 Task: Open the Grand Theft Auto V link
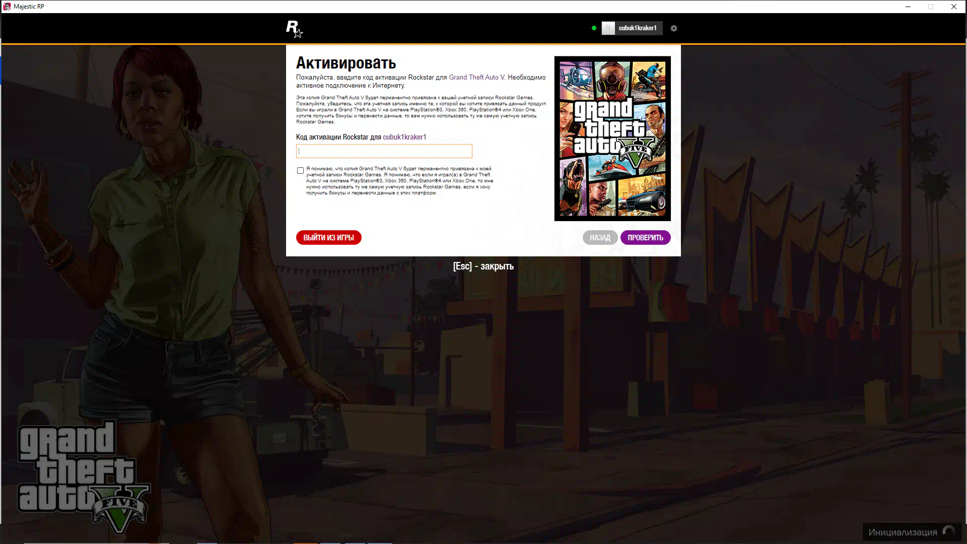pos(476,78)
